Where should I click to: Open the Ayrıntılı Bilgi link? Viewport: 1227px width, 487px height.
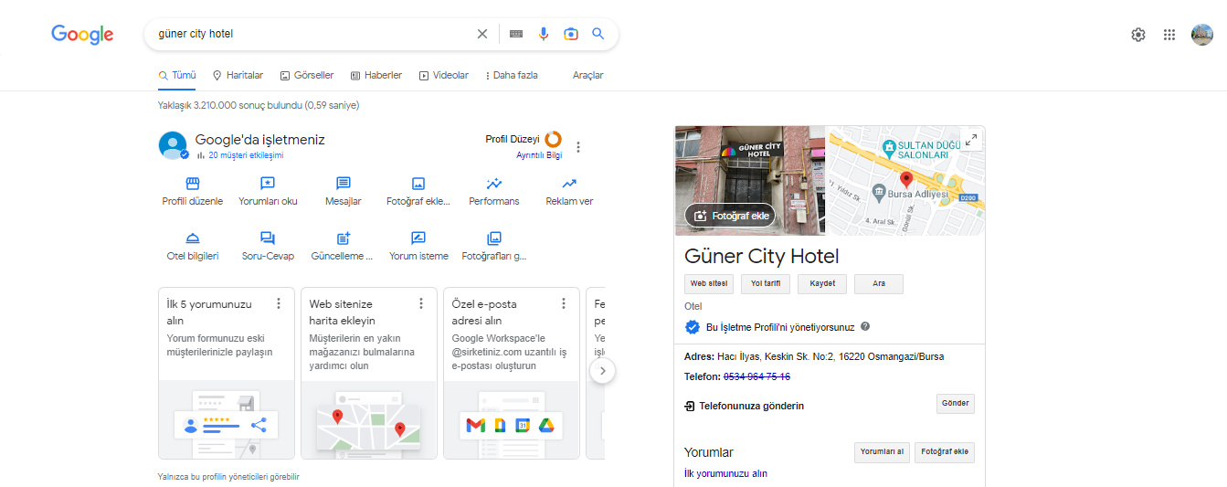coord(539,155)
